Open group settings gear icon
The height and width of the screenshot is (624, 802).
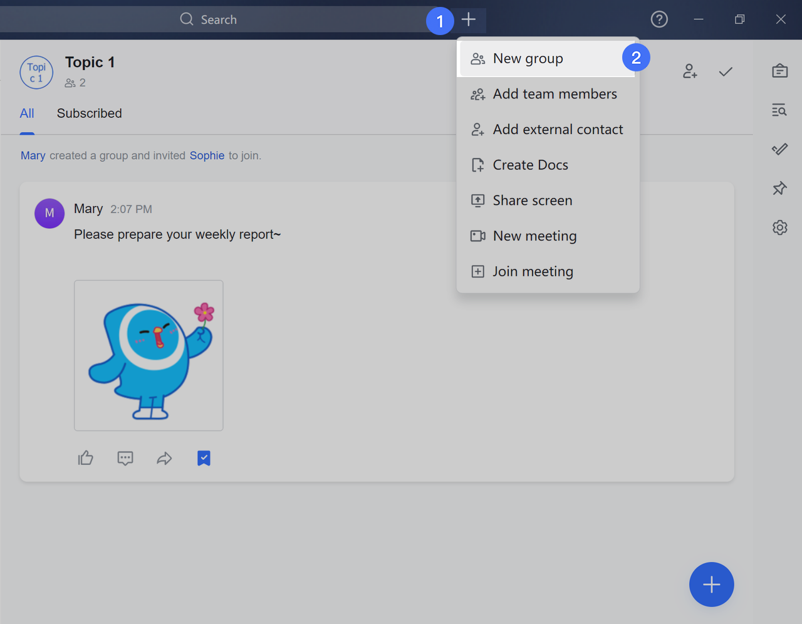(x=779, y=227)
